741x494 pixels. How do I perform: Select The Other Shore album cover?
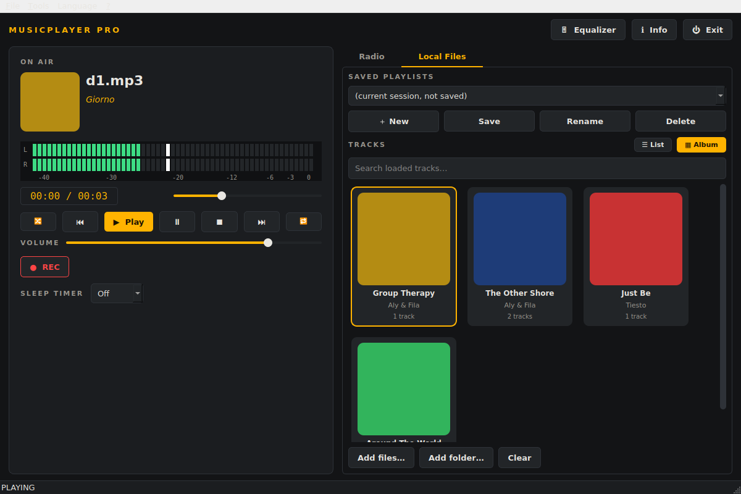(520, 239)
